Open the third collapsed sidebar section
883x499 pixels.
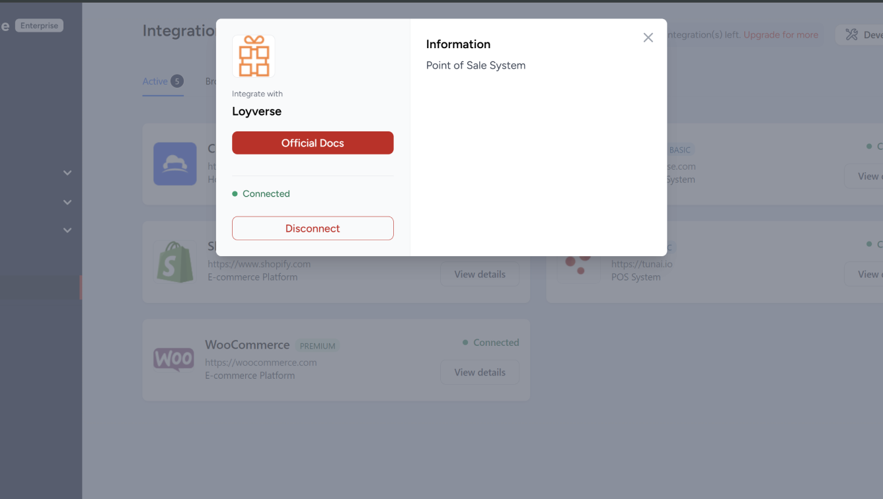[67, 230]
